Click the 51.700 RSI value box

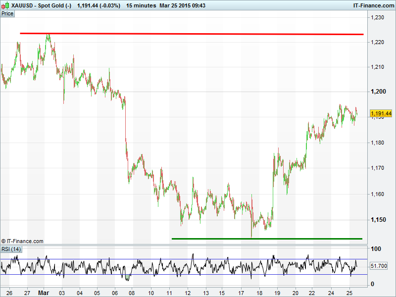click(381, 266)
